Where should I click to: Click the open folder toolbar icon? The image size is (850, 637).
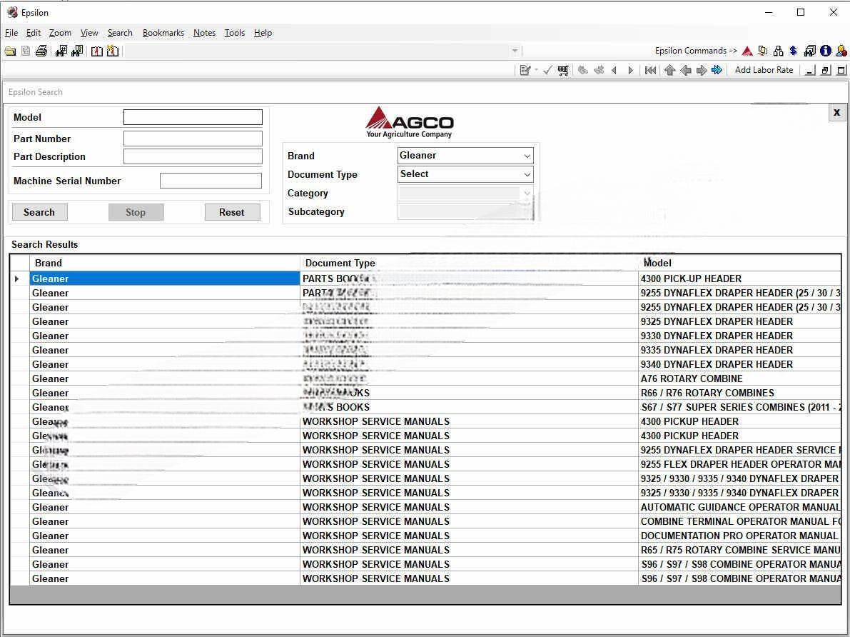10,51
